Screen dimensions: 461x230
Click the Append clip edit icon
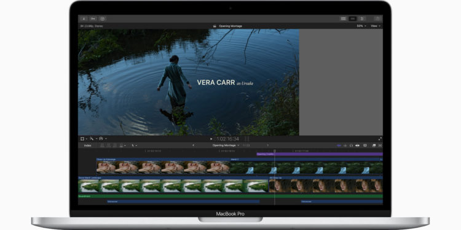tap(115, 145)
